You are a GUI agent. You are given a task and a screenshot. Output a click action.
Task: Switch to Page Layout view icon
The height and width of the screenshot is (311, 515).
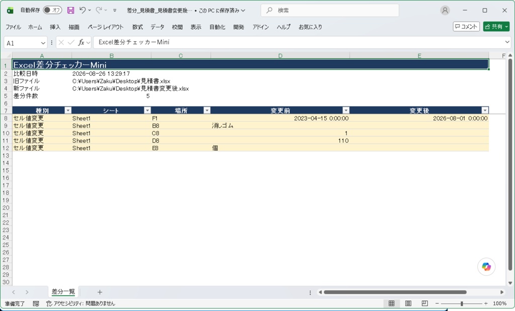[408, 303]
